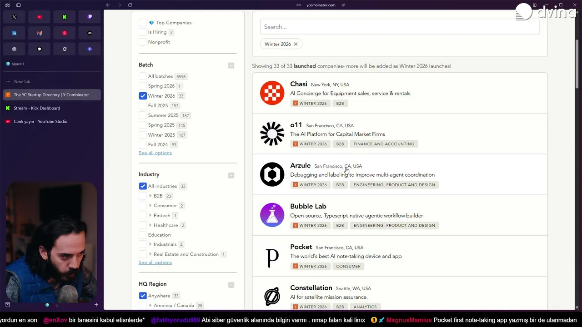Collapse the Industry filter section

pyautogui.click(x=231, y=175)
